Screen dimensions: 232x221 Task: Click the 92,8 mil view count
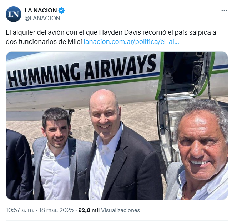tap(89, 210)
